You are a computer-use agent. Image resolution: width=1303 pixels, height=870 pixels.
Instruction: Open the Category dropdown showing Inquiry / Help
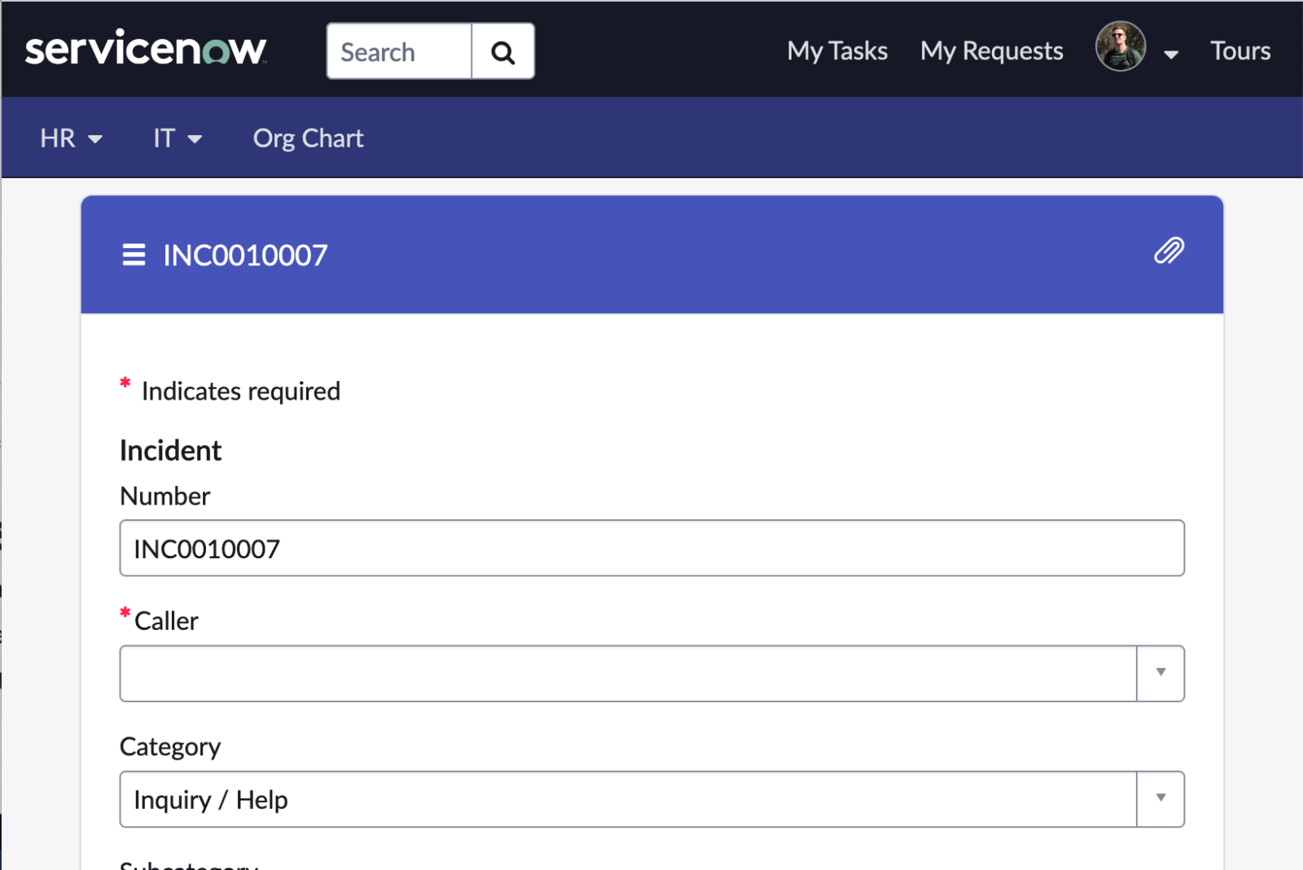click(x=1160, y=799)
